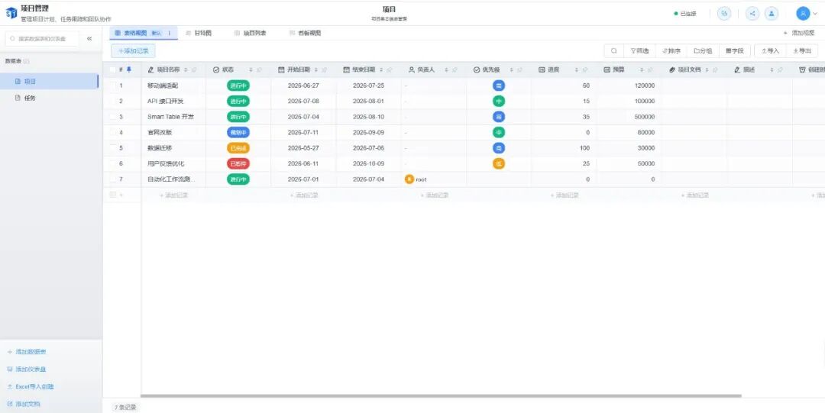Click the pencil icon in 项目名称 header
825x413 pixels.
pyautogui.click(x=151, y=70)
